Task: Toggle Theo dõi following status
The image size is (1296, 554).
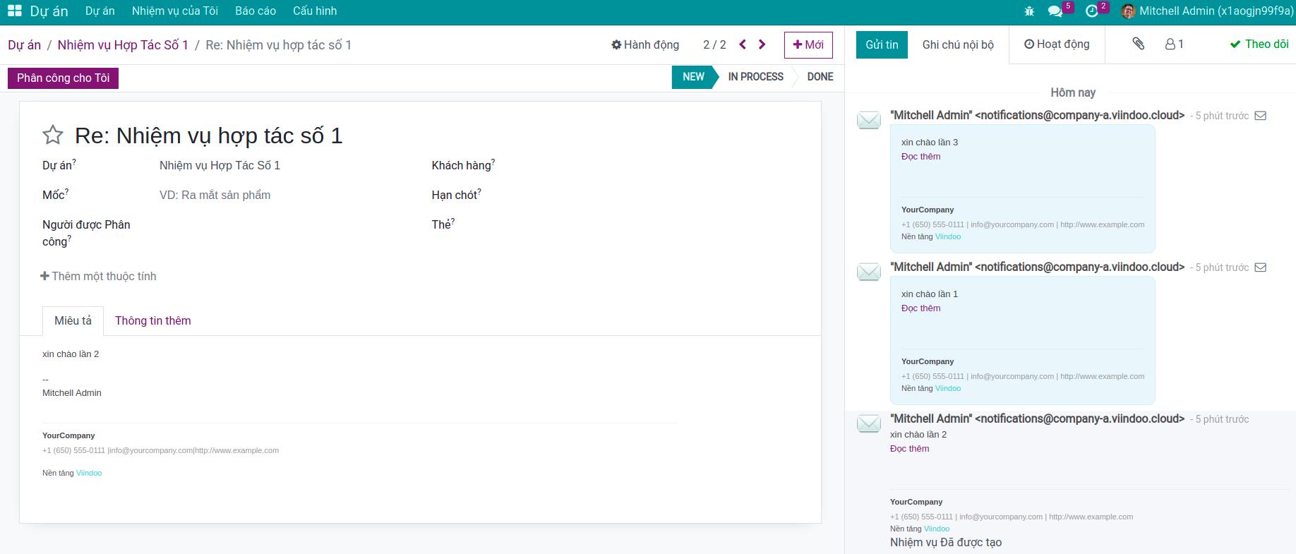Action: coord(1259,44)
